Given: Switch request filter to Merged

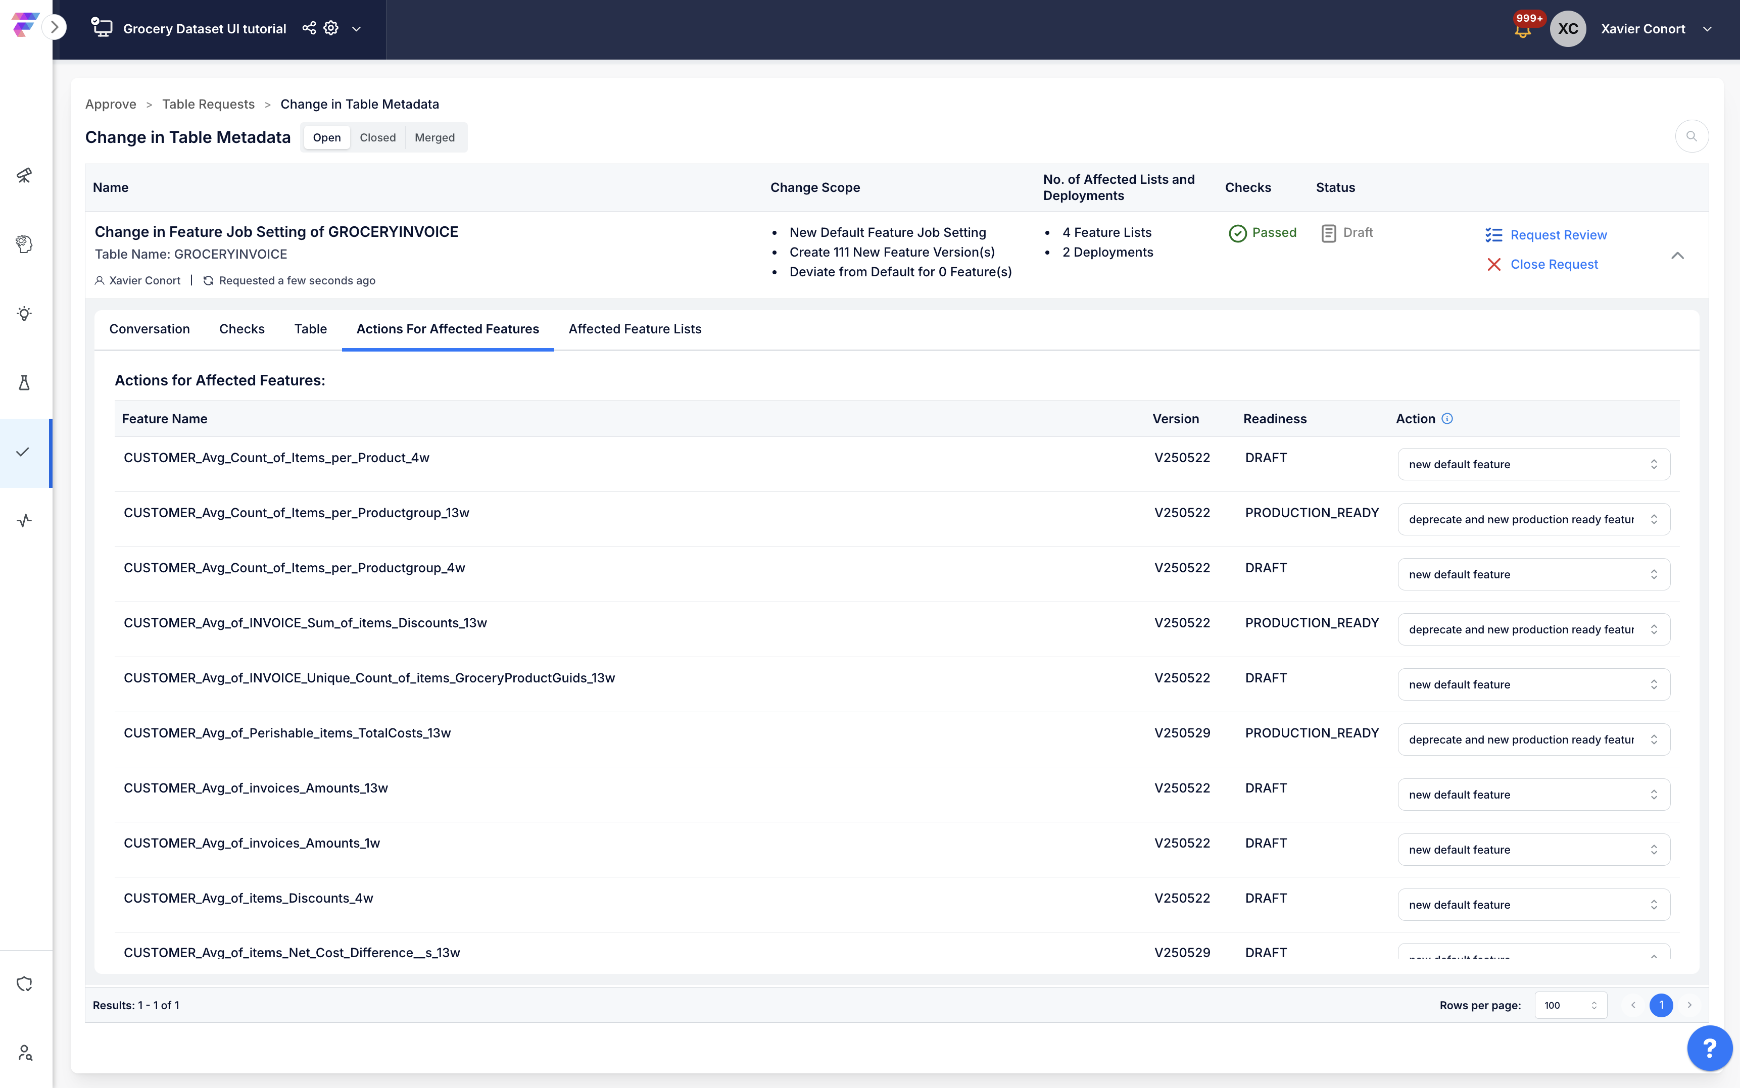Looking at the screenshot, I should coord(434,137).
